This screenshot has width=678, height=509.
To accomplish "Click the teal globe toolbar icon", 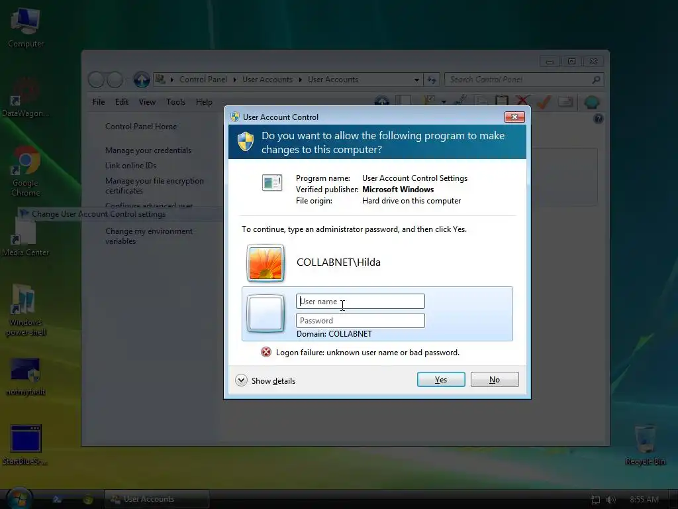I will tap(591, 101).
